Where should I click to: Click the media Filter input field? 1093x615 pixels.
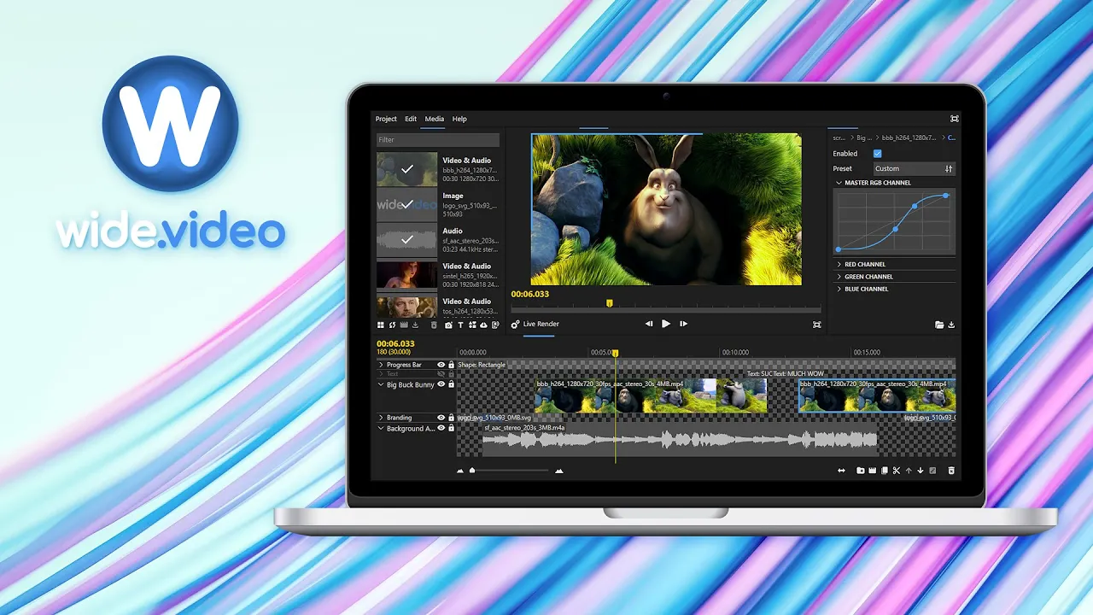[438, 139]
